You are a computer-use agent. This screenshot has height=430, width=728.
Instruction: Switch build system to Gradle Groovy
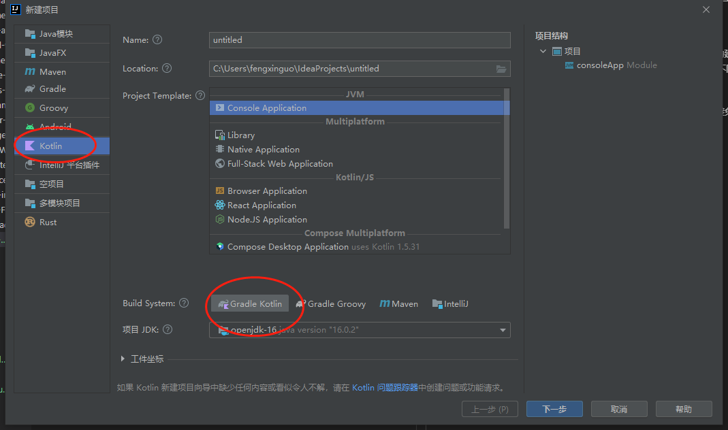click(331, 304)
